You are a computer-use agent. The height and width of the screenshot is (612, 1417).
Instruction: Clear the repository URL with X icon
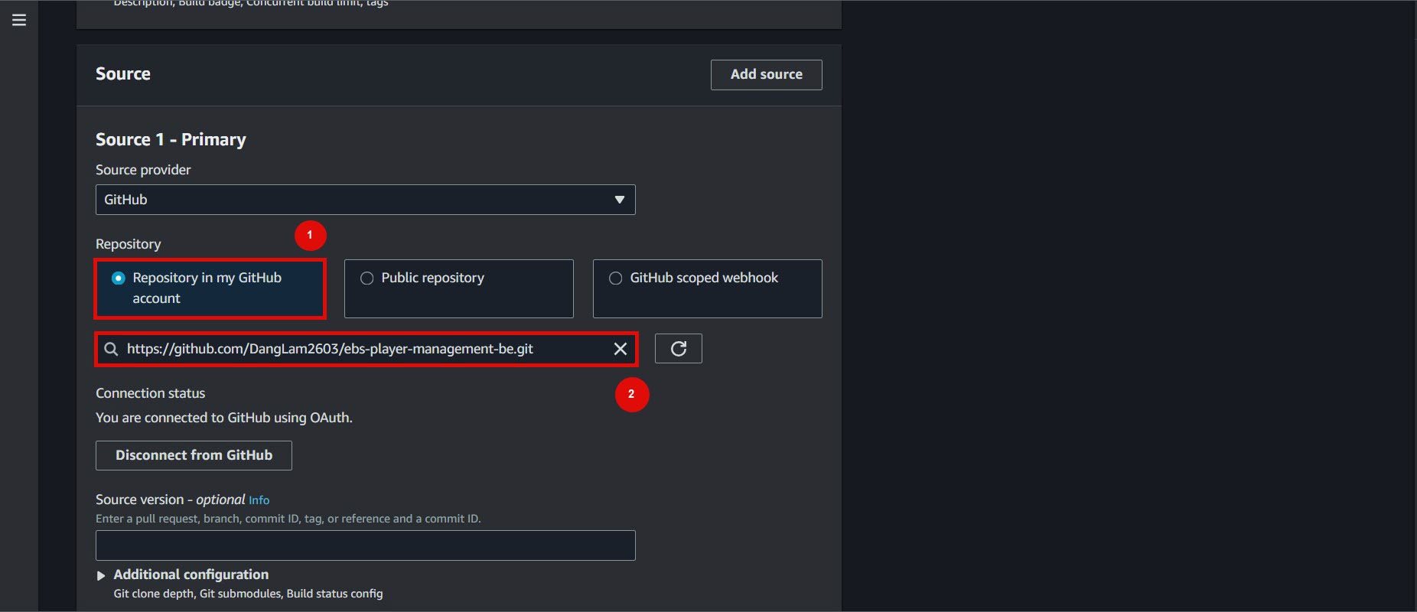coord(621,349)
